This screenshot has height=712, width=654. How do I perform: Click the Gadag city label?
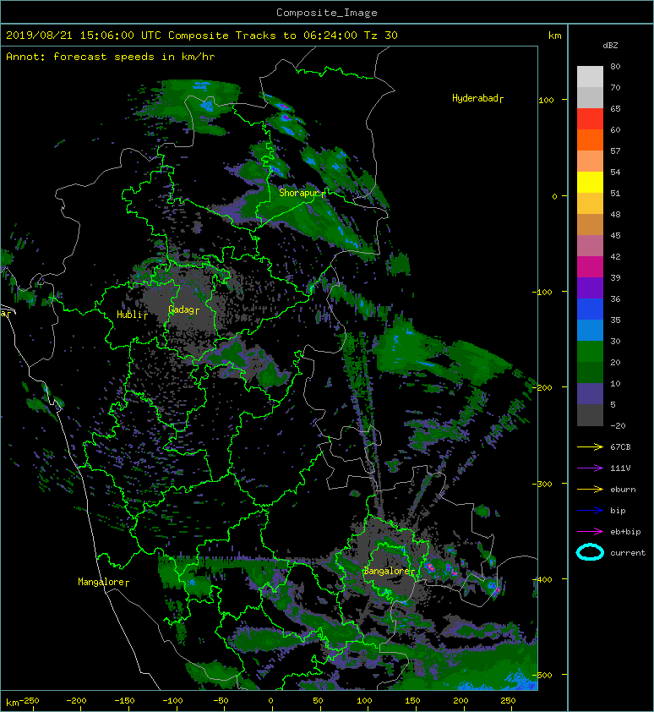point(183,309)
